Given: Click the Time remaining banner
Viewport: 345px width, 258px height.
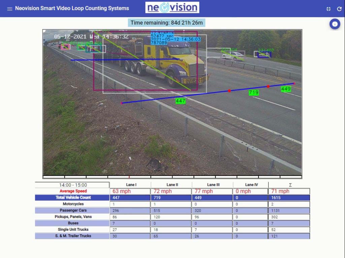Looking at the screenshot, I should pyautogui.click(x=166, y=23).
